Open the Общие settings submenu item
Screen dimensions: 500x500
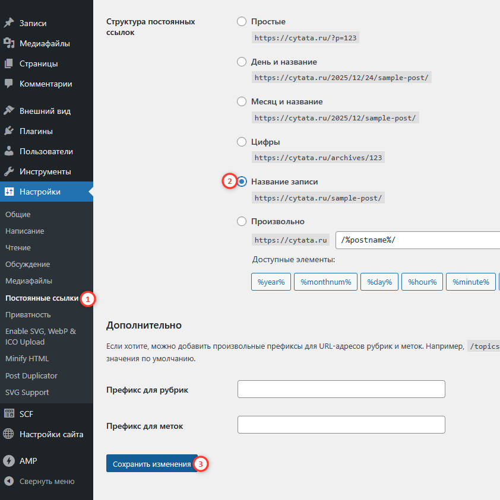(x=18, y=214)
